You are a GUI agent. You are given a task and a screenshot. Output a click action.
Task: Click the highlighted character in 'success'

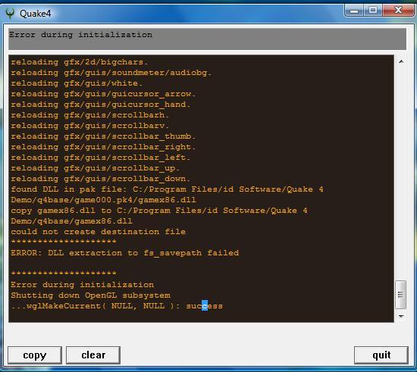(x=205, y=305)
